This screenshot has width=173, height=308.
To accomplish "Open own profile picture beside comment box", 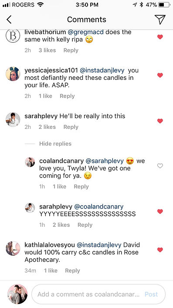I will [17, 294].
